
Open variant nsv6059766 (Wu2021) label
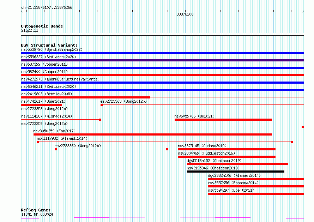click(x=194, y=116)
